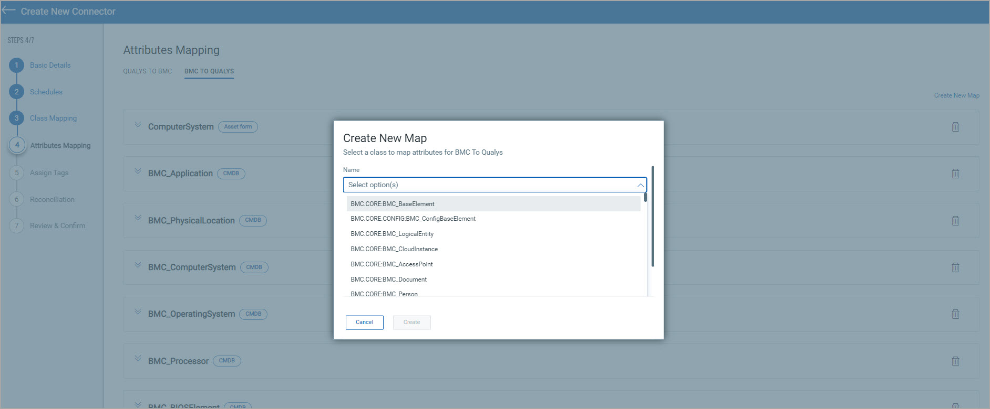
Task: Switch to the QUALYS TO BMC tab
Action: click(148, 71)
